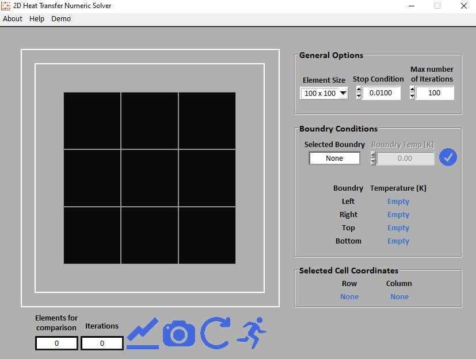476x359 pixels.
Task: Open the Selected Boundry selector
Action: (x=334, y=158)
